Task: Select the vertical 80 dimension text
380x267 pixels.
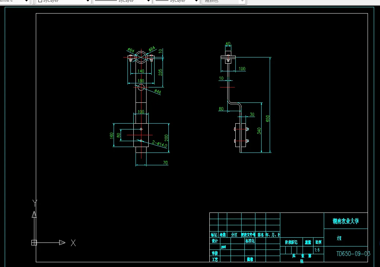Action: [118, 135]
